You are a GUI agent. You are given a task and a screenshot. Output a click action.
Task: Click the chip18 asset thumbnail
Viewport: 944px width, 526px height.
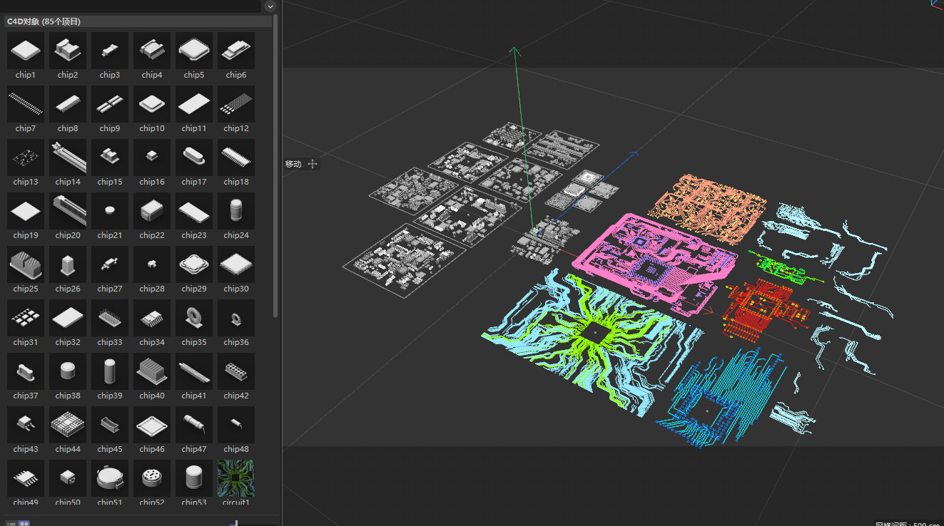[236, 158]
